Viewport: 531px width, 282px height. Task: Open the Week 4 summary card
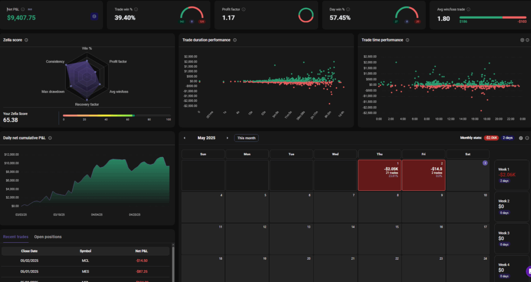(511, 270)
